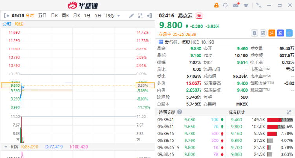The height and width of the screenshot is (158, 295).
Task: Add stock to watchlist with plus icon
Action: point(289,33)
